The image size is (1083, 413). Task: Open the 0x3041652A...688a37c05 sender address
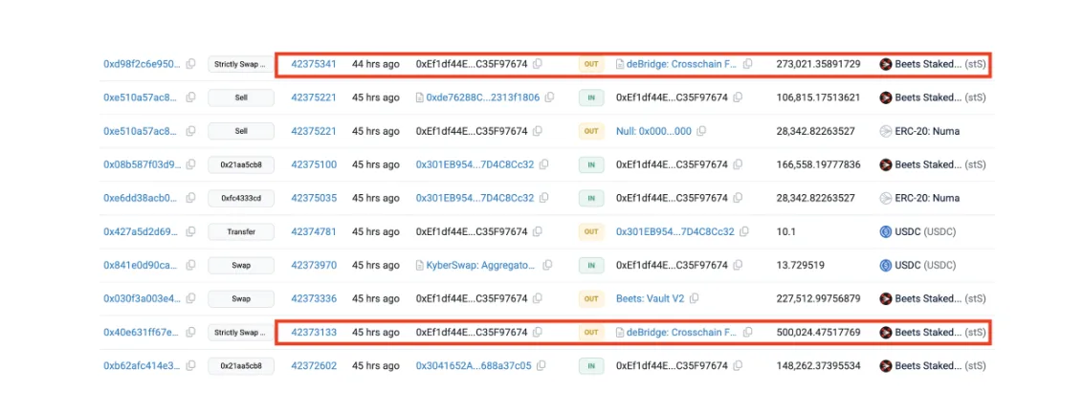click(x=474, y=366)
